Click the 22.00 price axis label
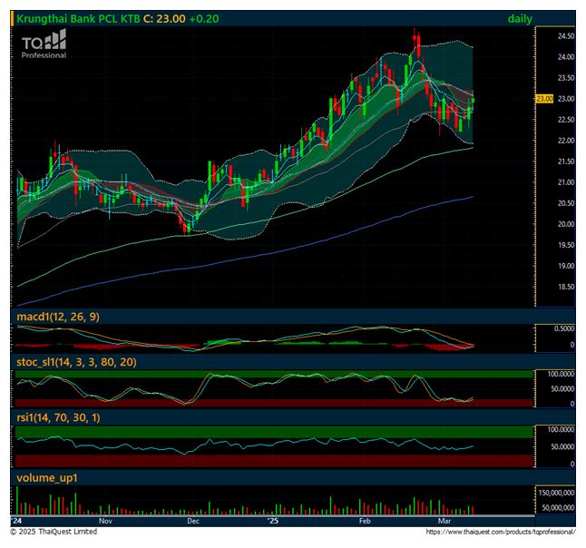 click(x=566, y=141)
